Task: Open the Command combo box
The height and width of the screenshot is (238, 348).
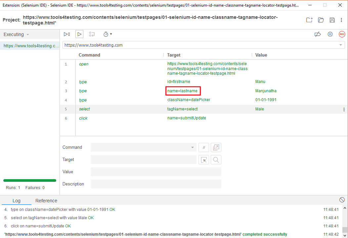Action: (144, 147)
